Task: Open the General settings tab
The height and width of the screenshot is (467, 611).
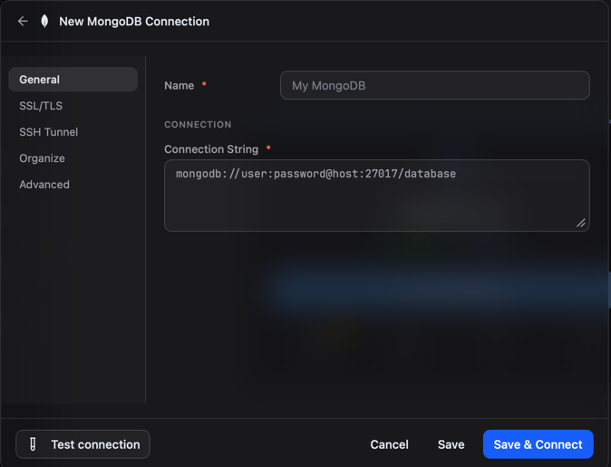Action: tap(73, 80)
